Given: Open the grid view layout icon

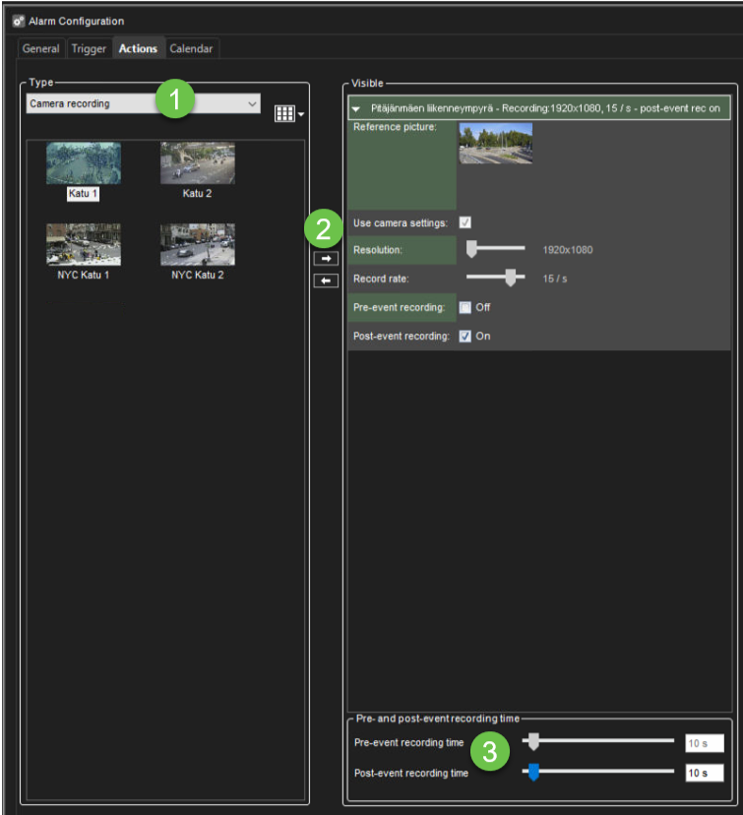Looking at the screenshot, I should click(x=284, y=114).
